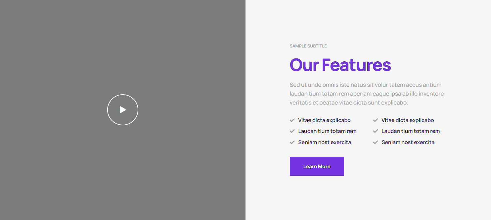This screenshot has width=491, height=220.
Task: Click checkmark beside left-column 'Laudan tium totam rem'
Action: click(x=292, y=131)
